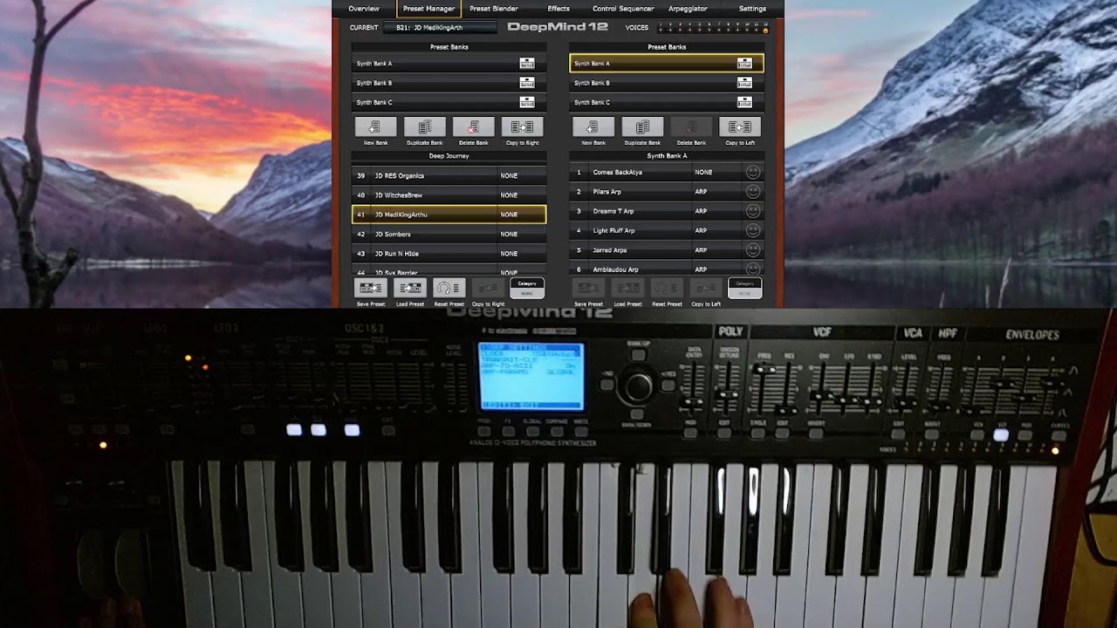Duplicate the bank in the right panel
This screenshot has height=628, width=1117.
[x=642, y=127]
